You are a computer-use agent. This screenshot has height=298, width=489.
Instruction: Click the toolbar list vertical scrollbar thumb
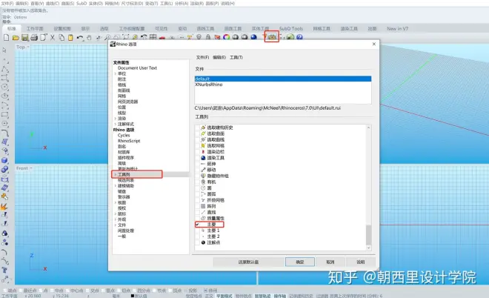pos(368,235)
